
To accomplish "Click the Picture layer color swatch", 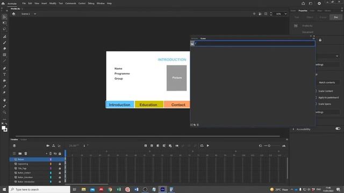I will pos(51,159).
